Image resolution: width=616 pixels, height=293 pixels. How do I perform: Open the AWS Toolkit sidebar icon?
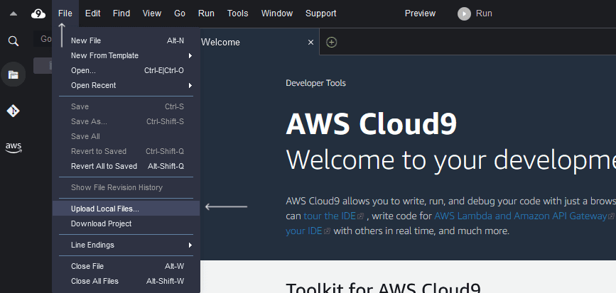13,148
